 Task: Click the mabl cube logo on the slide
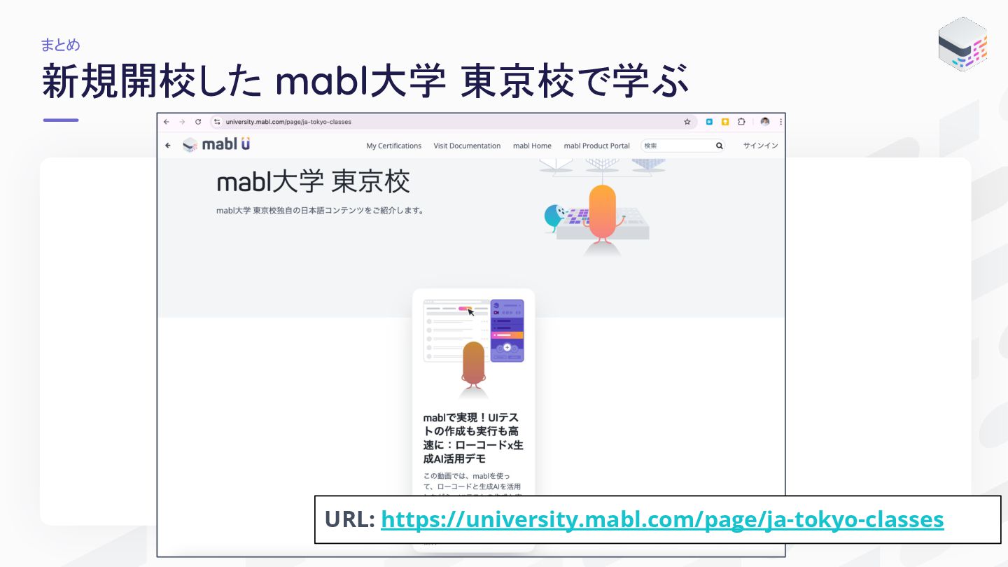(x=963, y=44)
